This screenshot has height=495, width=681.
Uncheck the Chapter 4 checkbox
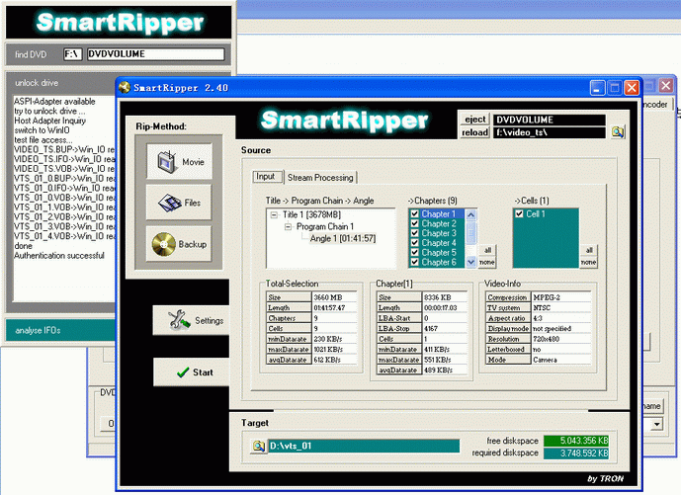(x=414, y=243)
